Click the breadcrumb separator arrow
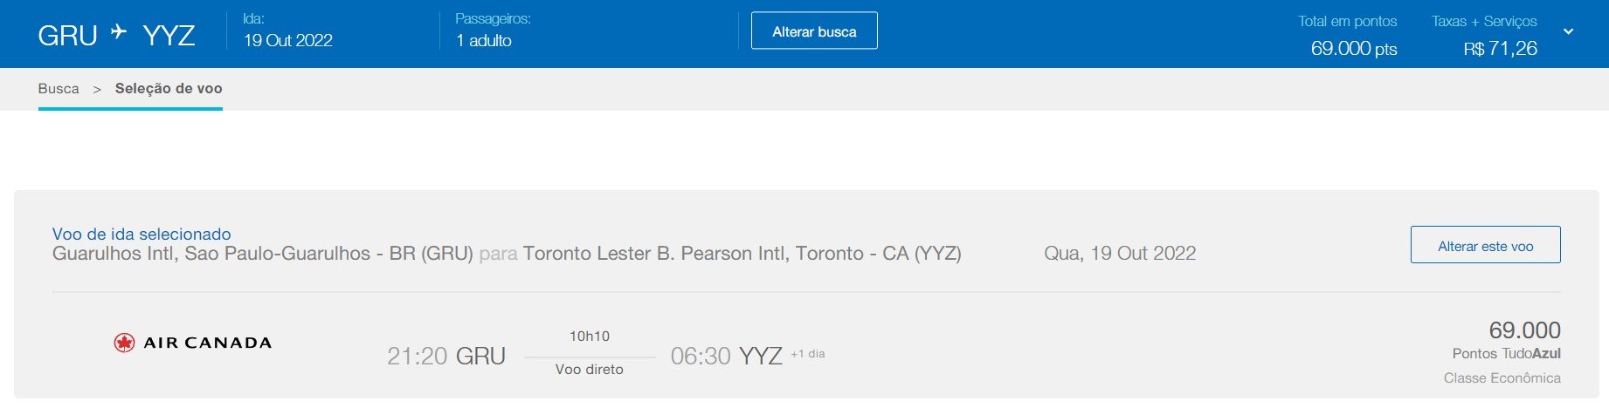 [97, 89]
